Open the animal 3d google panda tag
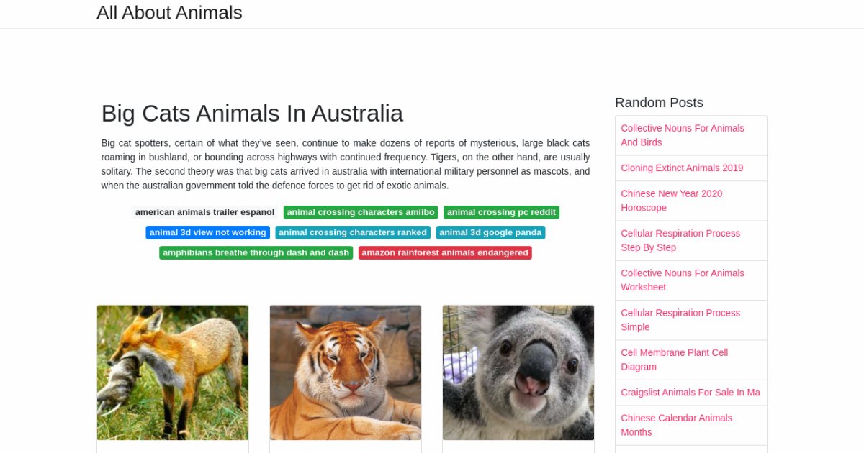The height and width of the screenshot is (453, 864). click(490, 232)
